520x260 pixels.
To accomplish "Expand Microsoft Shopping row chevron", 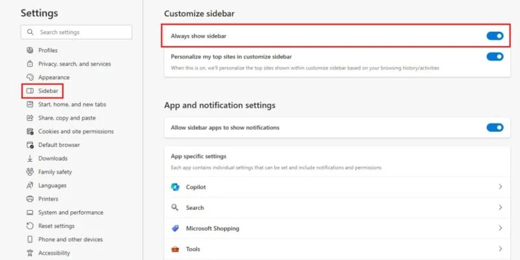I will [500, 228].
